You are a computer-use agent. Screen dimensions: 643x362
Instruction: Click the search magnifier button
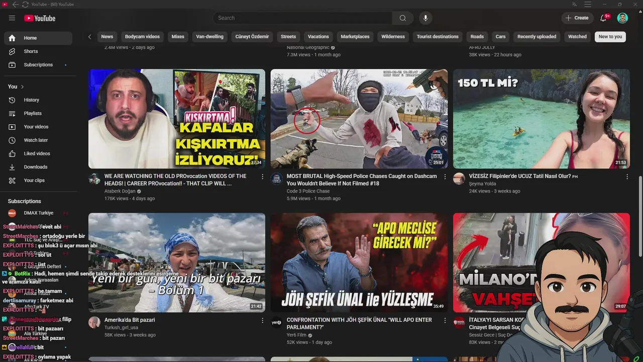(x=403, y=18)
